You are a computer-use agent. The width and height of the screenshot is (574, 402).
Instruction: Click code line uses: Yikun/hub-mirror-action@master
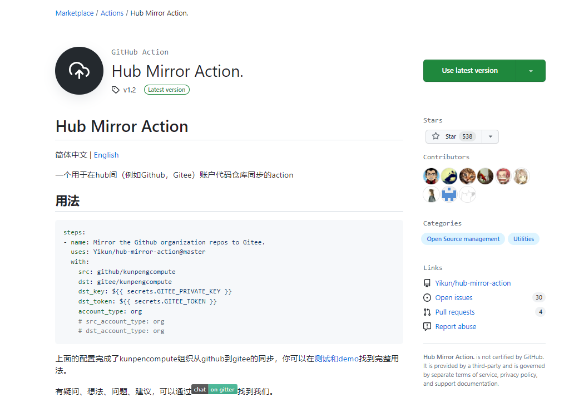pyautogui.click(x=138, y=252)
